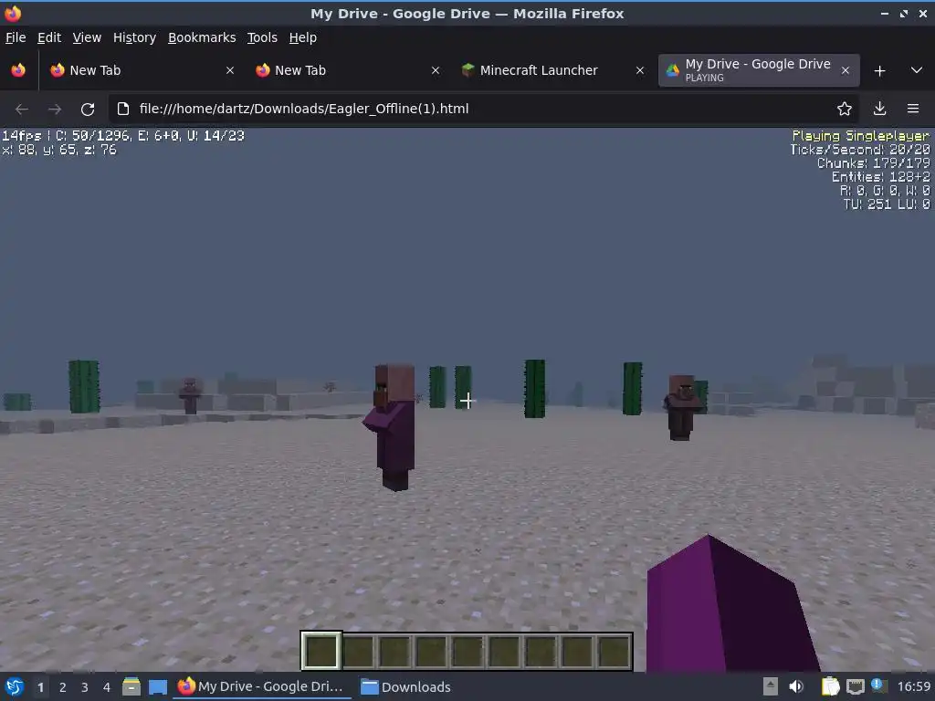Switch to workspace 4
Screen dimensions: 935x701
[x=107, y=687]
